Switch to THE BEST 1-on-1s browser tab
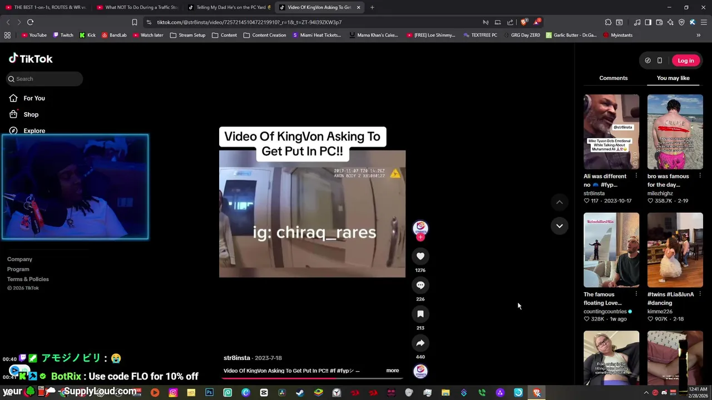This screenshot has height=400, width=712. pyautogui.click(x=46, y=7)
